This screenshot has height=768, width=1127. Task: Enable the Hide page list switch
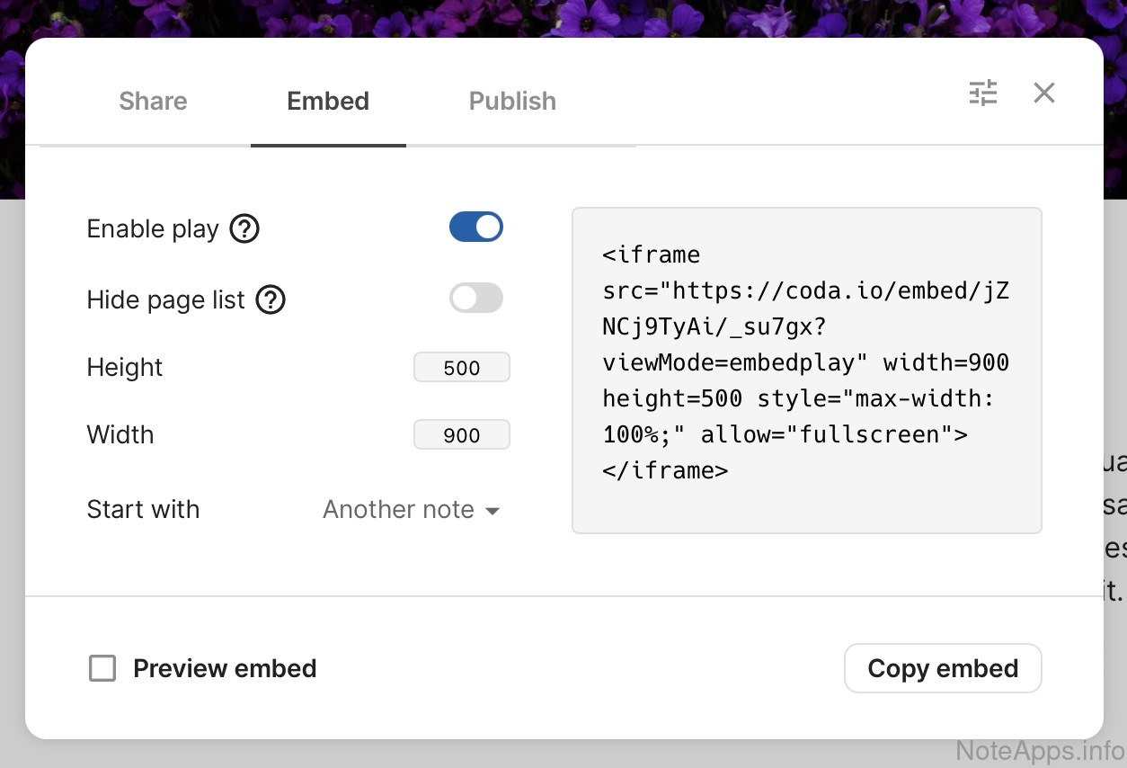(x=476, y=298)
